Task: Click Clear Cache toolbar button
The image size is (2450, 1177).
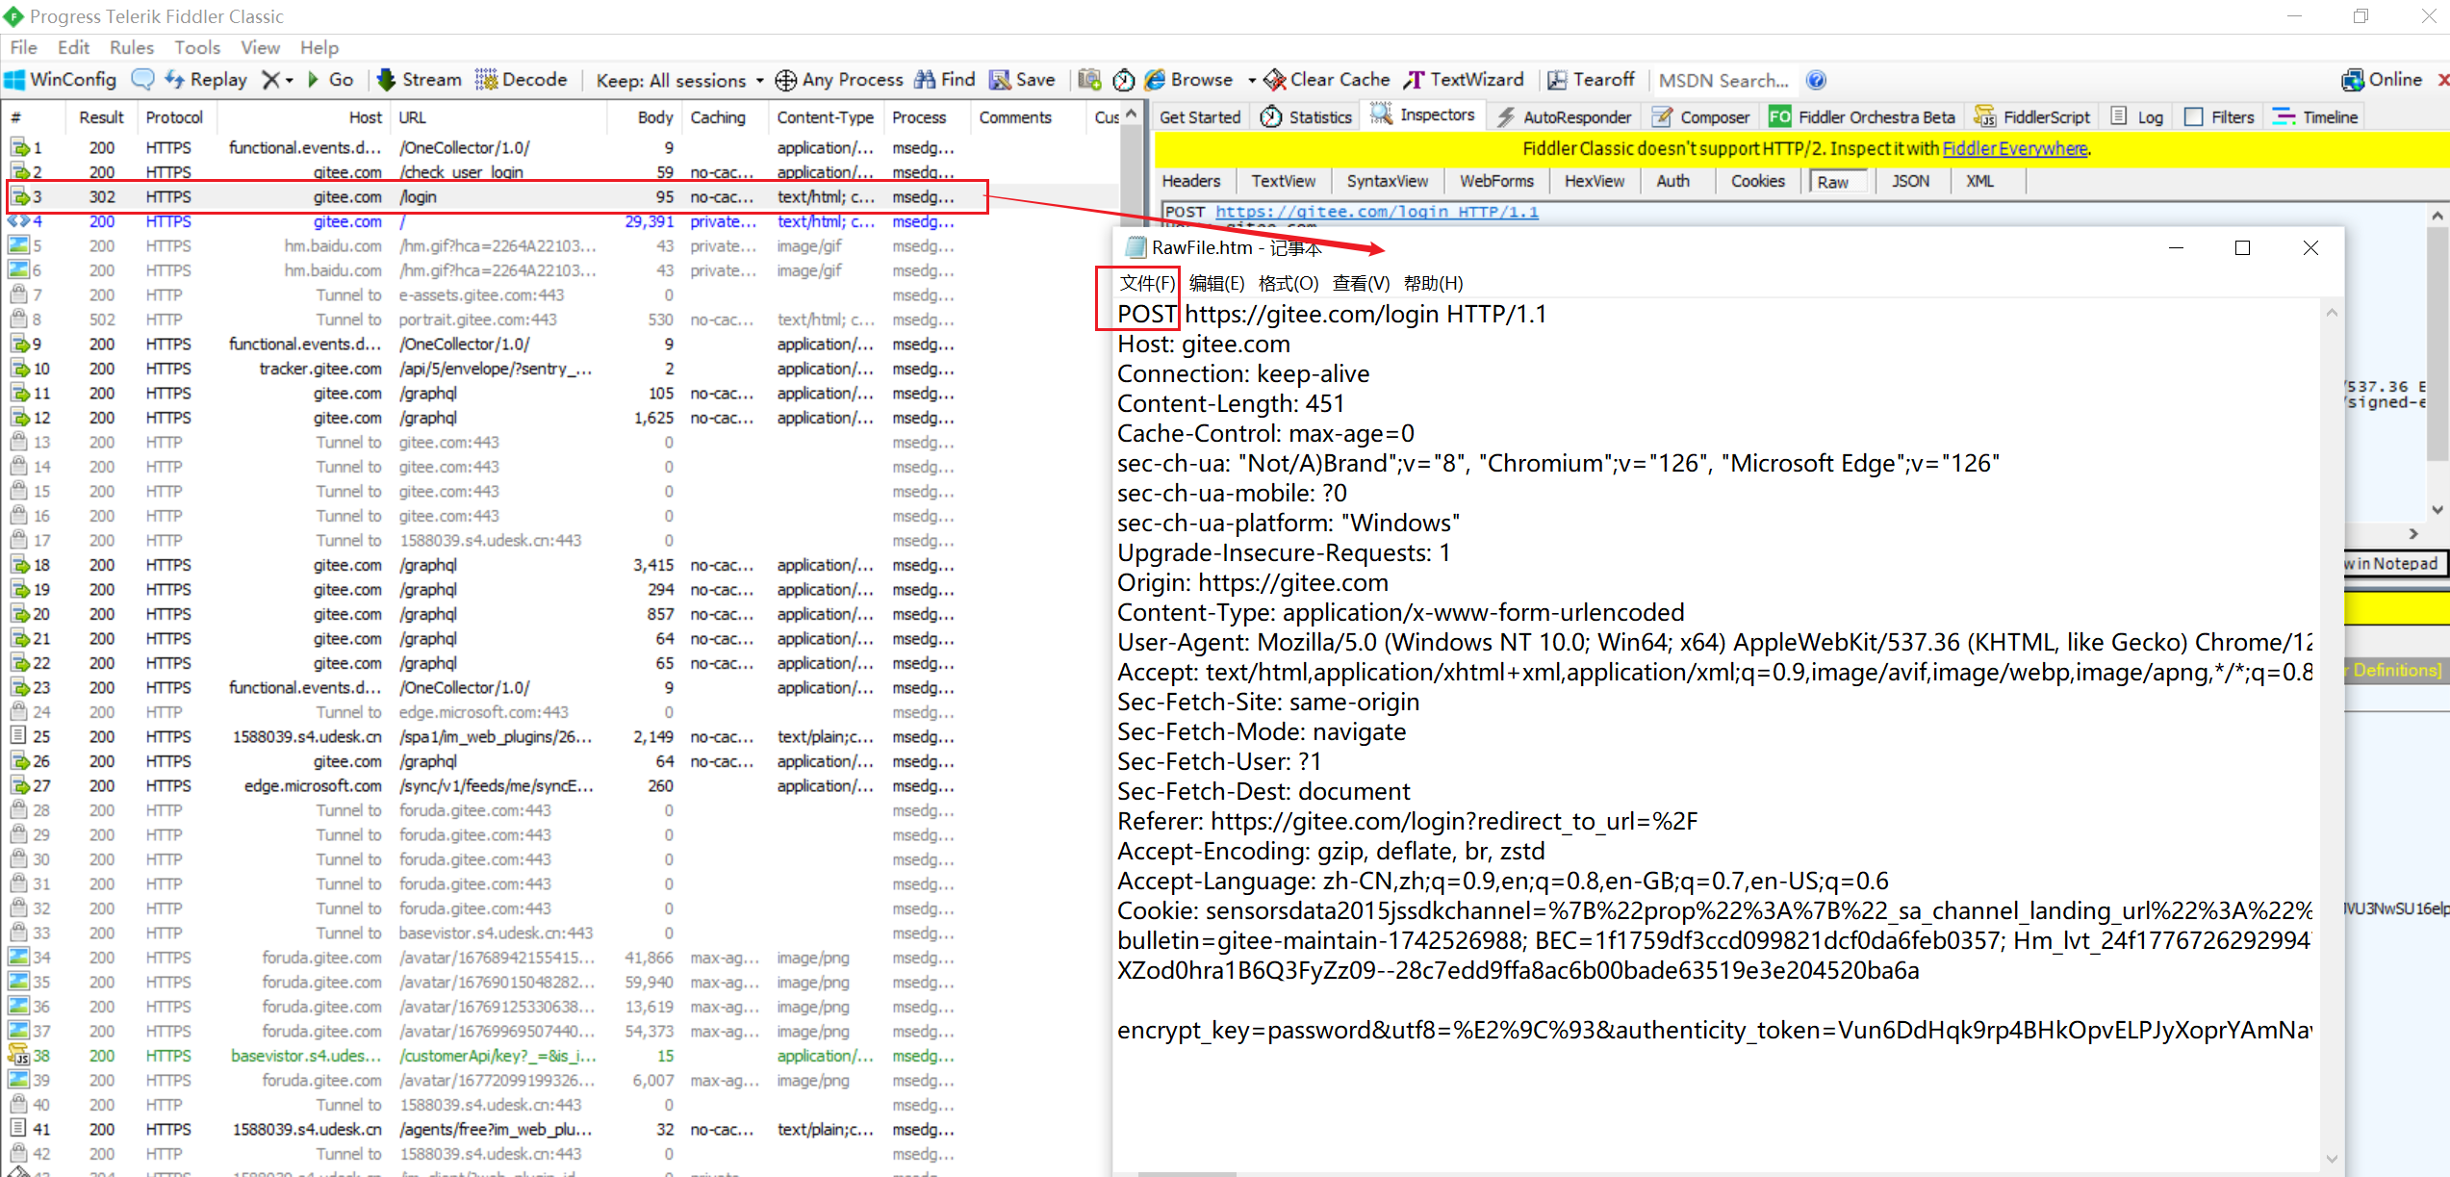Action: point(1326,80)
